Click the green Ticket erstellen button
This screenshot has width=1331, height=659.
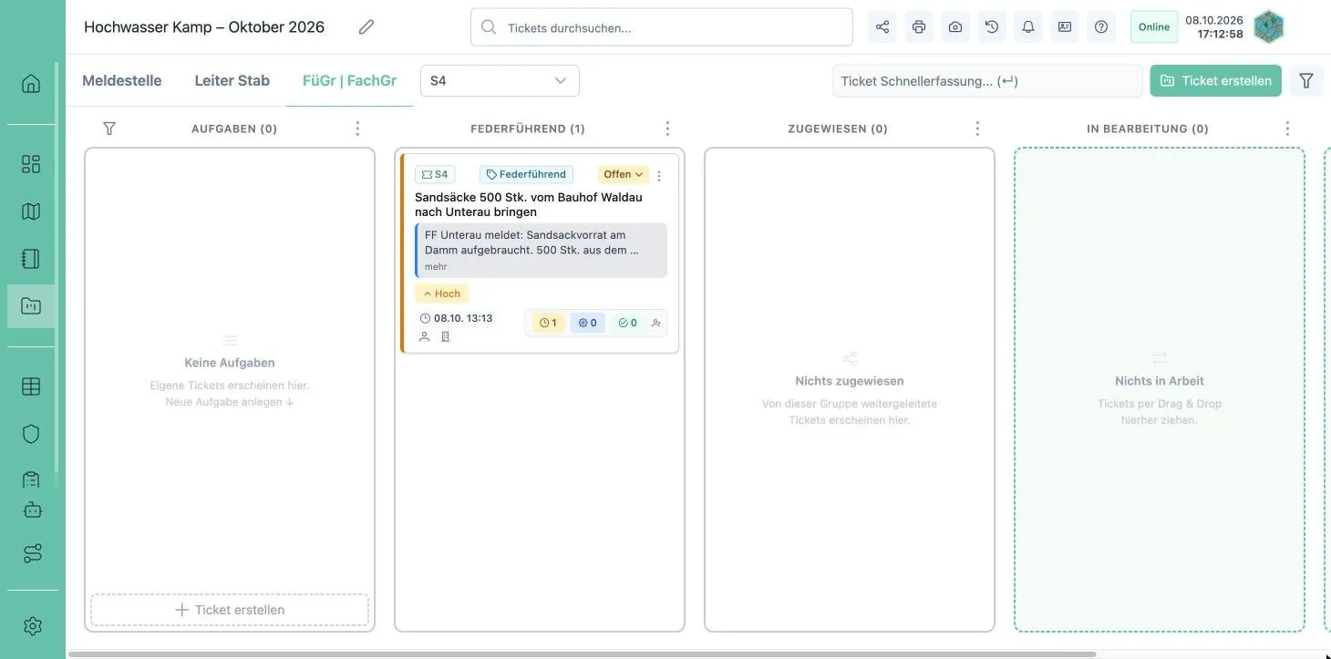click(1216, 80)
